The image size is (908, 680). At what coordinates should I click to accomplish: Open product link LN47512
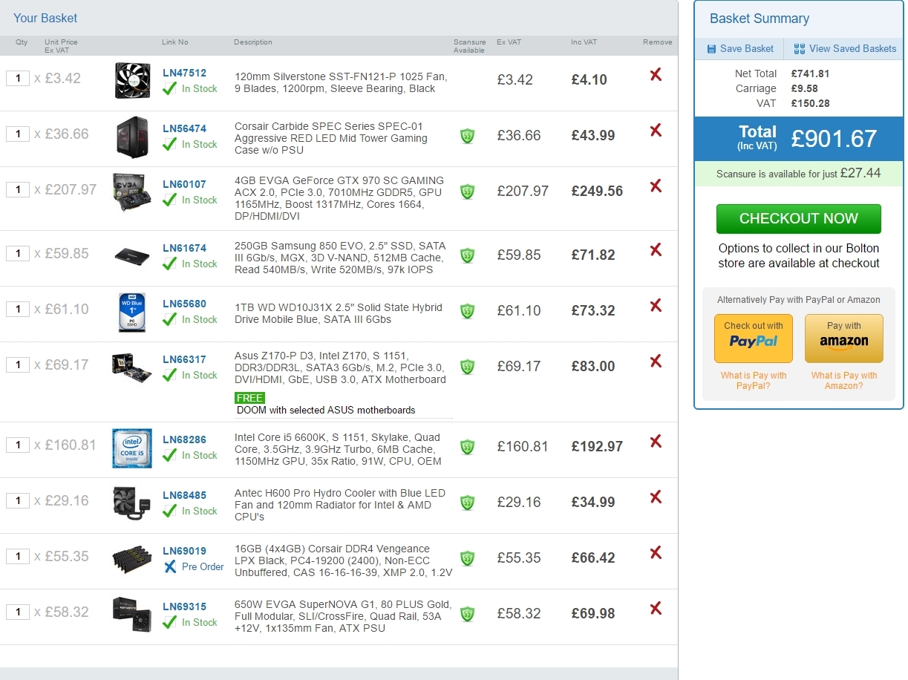184,73
